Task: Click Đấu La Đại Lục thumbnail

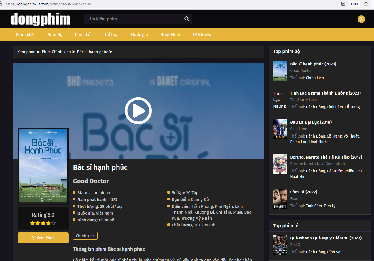Action: (x=280, y=129)
